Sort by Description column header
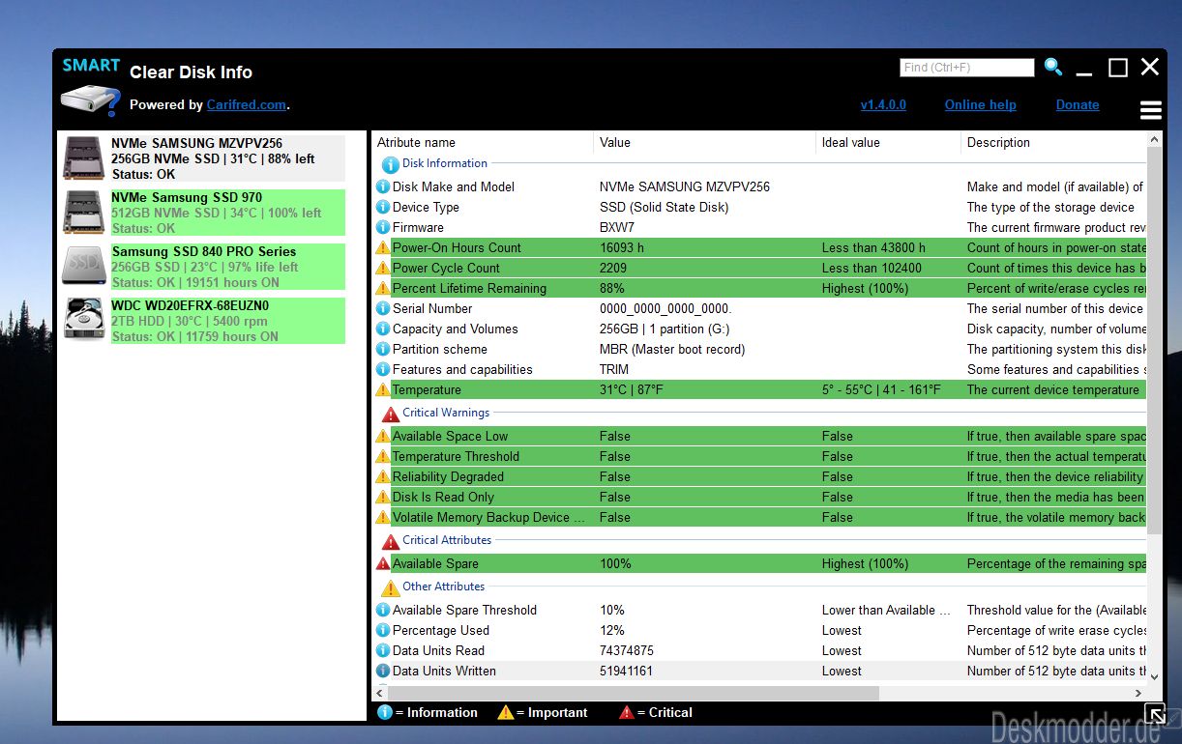The width and height of the screenshot is (1182, 744). pyautogui.click(x=1053, y=142)
